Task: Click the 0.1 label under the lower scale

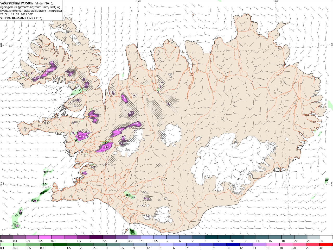Action: 2,248
